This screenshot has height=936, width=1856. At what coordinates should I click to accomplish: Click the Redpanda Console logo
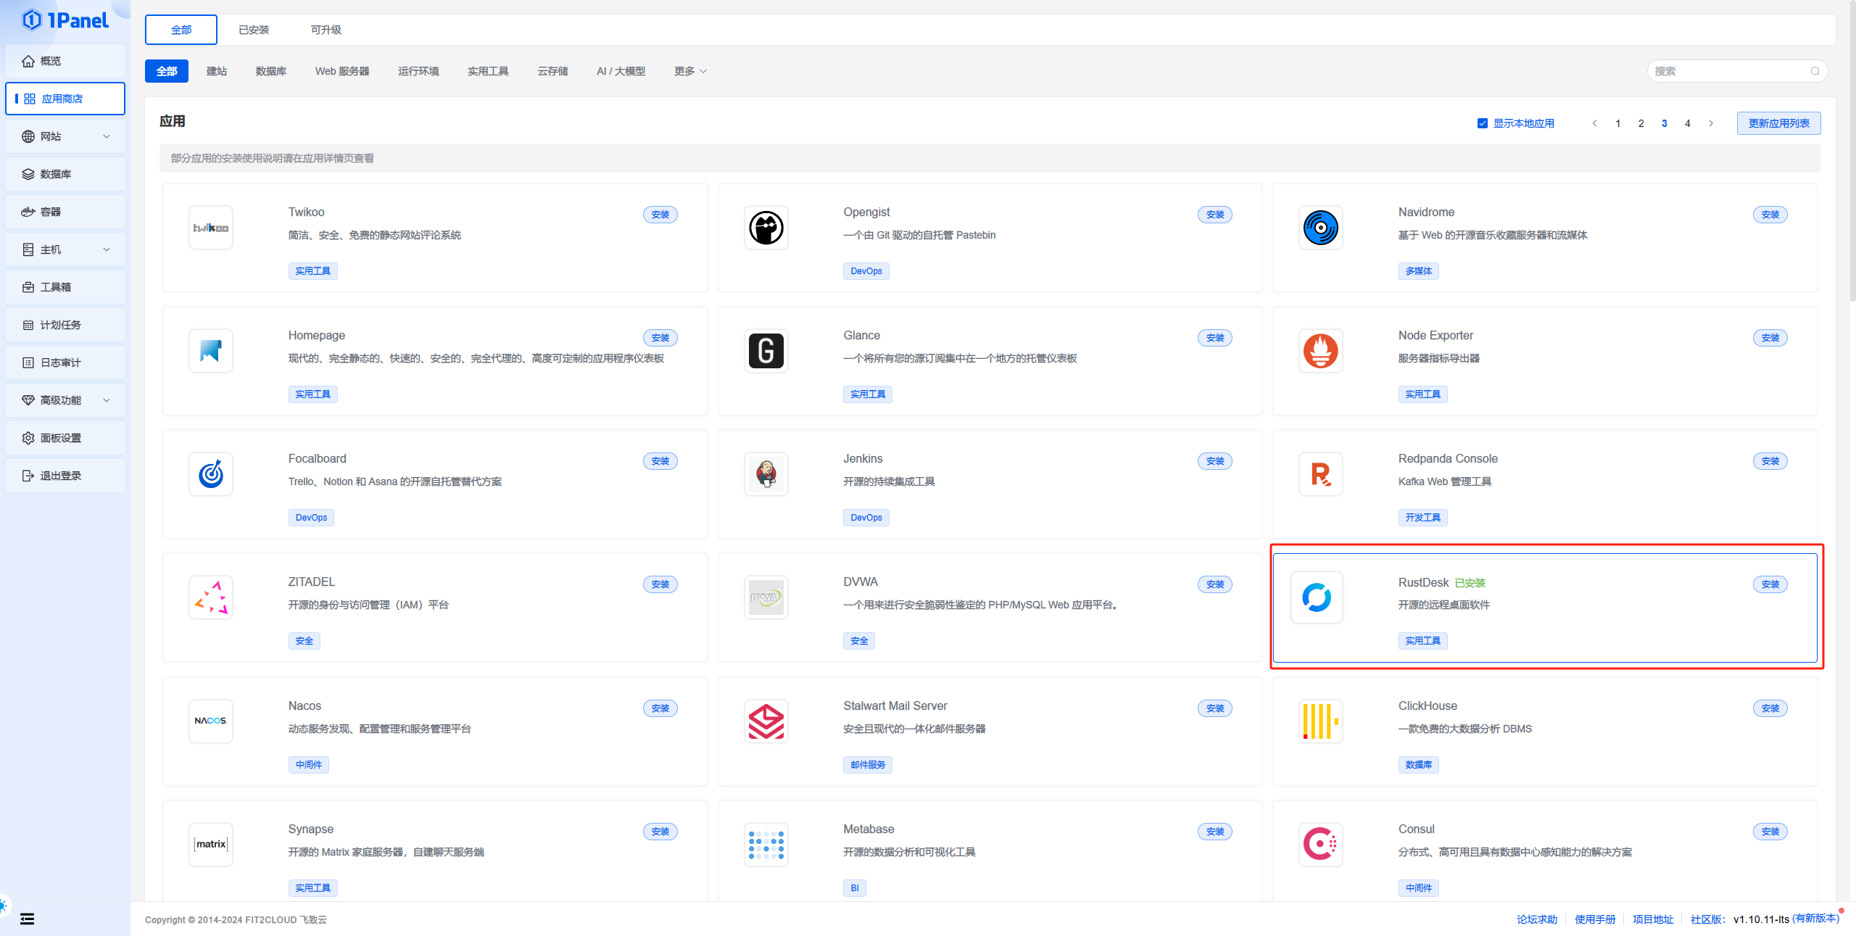[x=1321, y=474]
